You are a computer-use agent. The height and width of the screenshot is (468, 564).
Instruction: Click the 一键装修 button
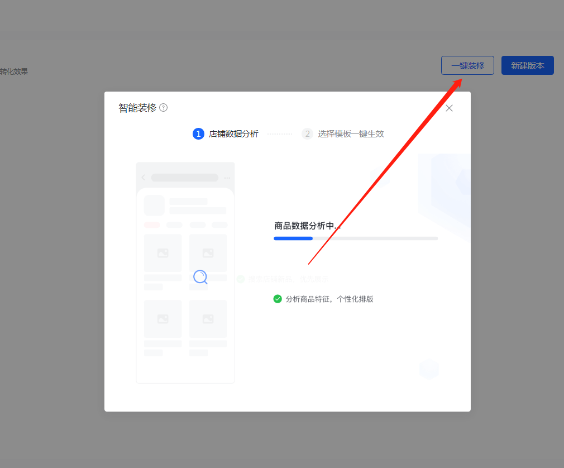pyautogui.click(x=467, y=65)
